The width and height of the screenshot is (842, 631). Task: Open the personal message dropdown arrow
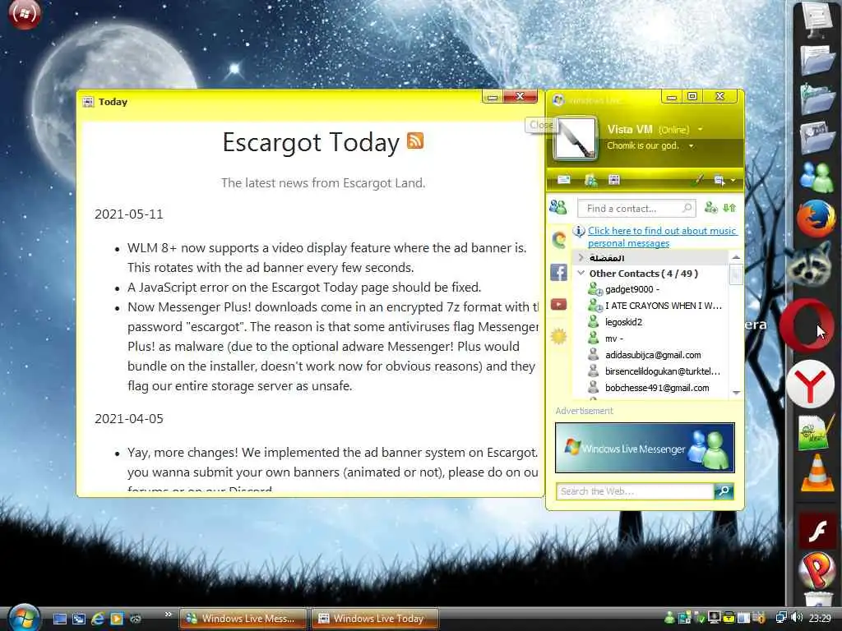click(x=691, y=145)
